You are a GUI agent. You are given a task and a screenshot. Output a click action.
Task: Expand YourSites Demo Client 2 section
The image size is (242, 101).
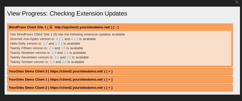[109, 88]
